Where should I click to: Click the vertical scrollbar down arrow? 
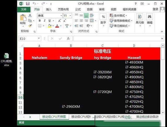[163, 112]
